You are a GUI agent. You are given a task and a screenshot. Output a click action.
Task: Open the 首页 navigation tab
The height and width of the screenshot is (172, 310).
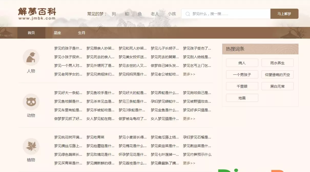[x=31, y=33]
